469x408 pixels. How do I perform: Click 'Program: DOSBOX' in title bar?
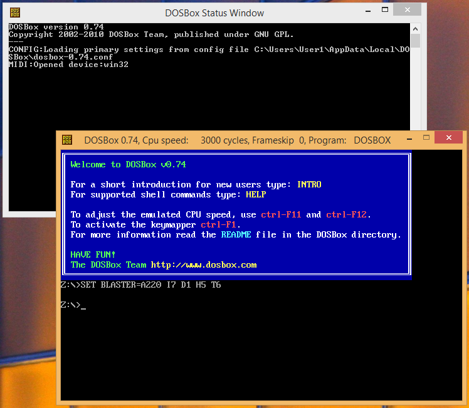click(x=349, y=140)
